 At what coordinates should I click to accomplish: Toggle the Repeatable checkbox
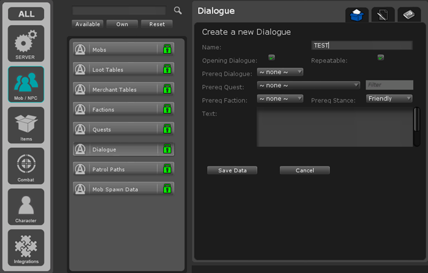pyautogui.click(x=381, y=58)
